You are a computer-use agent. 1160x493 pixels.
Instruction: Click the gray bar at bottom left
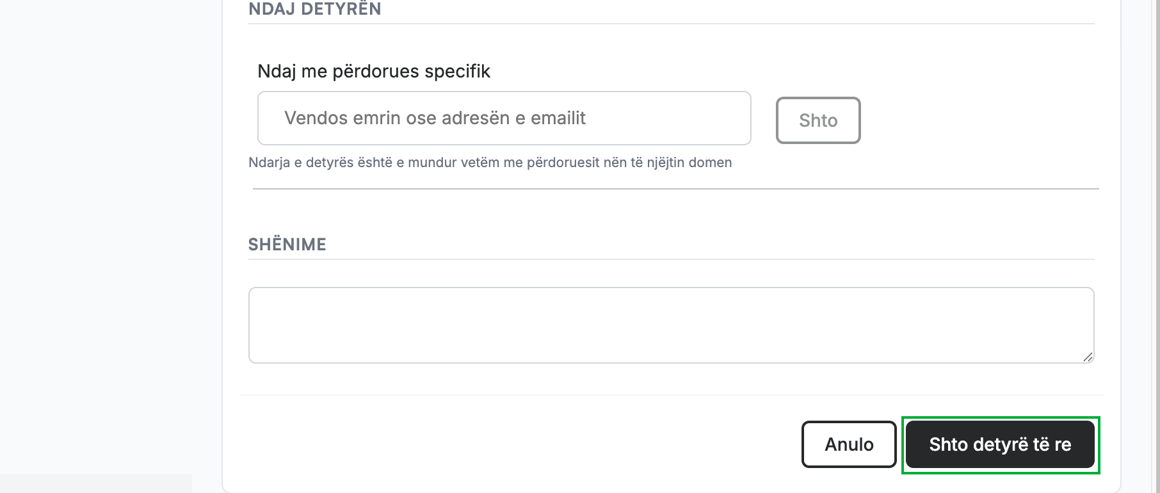coord(96,483)
